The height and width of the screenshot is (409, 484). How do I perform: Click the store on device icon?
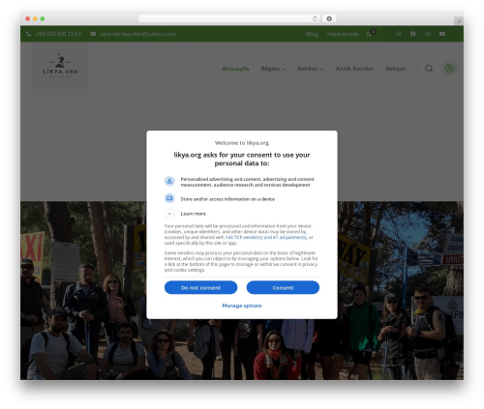pyautogui.click(x=169, y=198)
